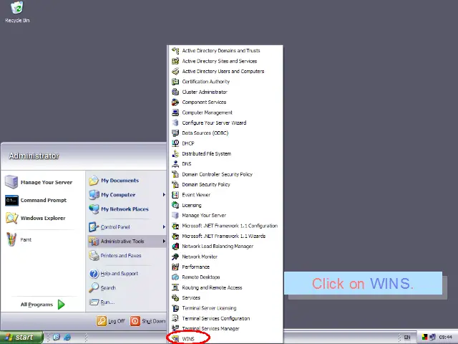Click the Computer Management icon
This screenshot has height=344, width=458.
(175, 113)
